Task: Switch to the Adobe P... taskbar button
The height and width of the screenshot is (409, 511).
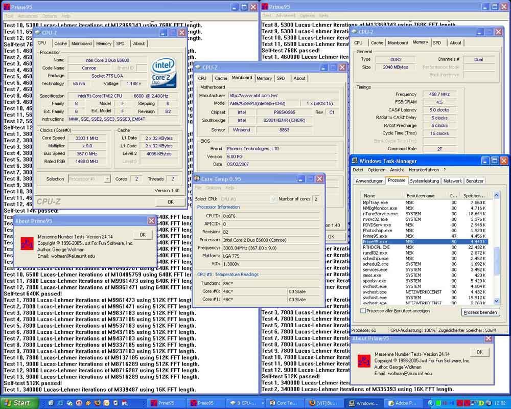Action: pos(404,403)
